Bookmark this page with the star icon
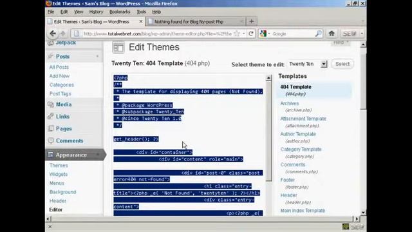 click(x=237, y=34)
